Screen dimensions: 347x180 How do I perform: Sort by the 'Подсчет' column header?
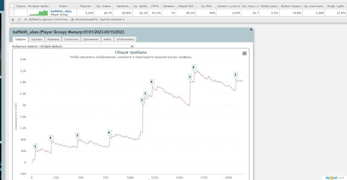(85, 6)
